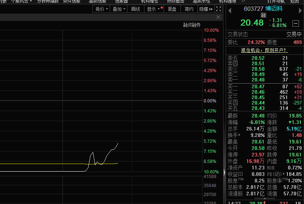This screenshot has height=204, width=304.
Task: Open the 叠加 overlay dropdown
Action: pos(119,9)
